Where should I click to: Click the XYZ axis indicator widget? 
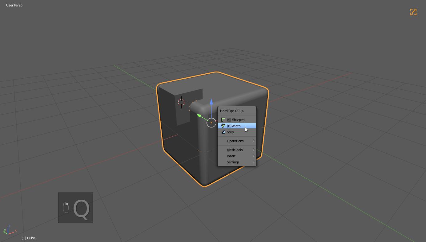[9, 230]
